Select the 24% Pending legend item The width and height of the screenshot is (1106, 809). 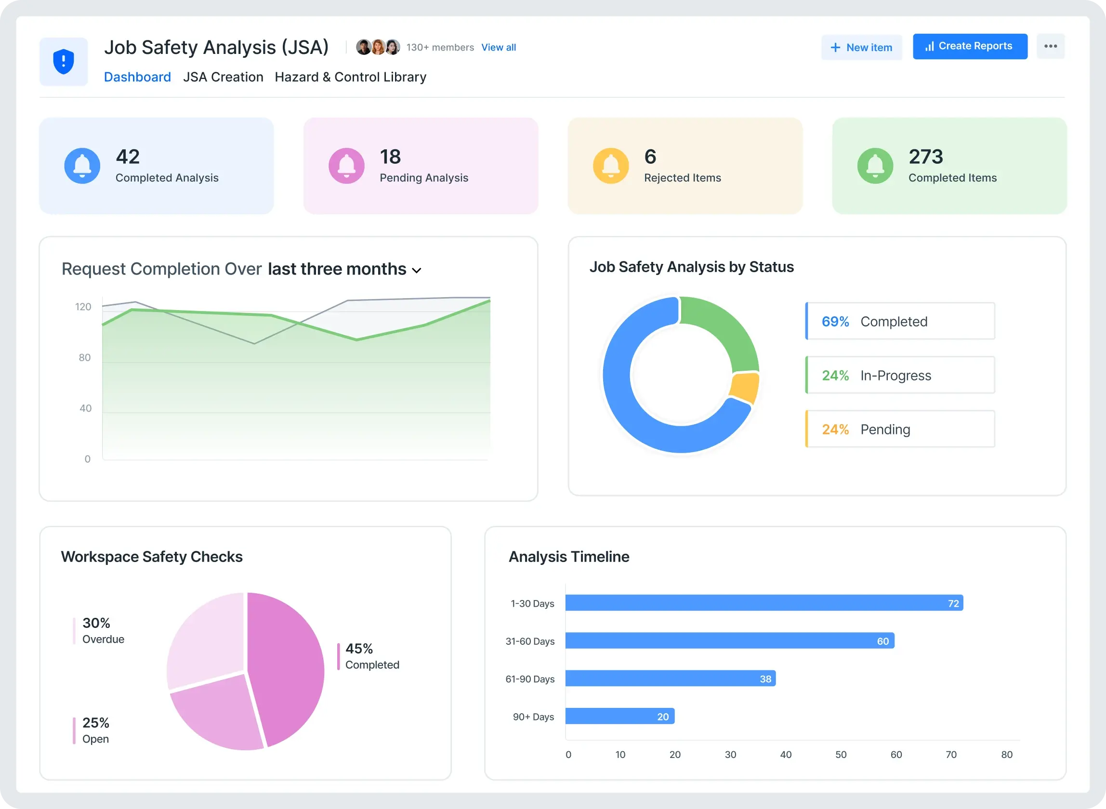900,429
